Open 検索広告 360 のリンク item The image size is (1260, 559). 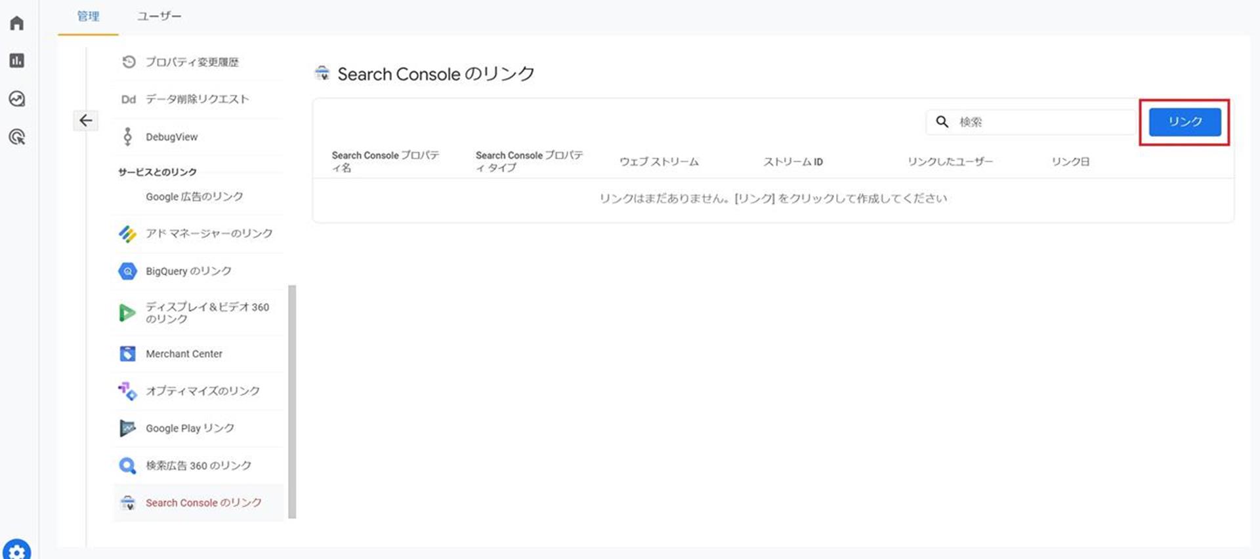[x=198, y=466]
